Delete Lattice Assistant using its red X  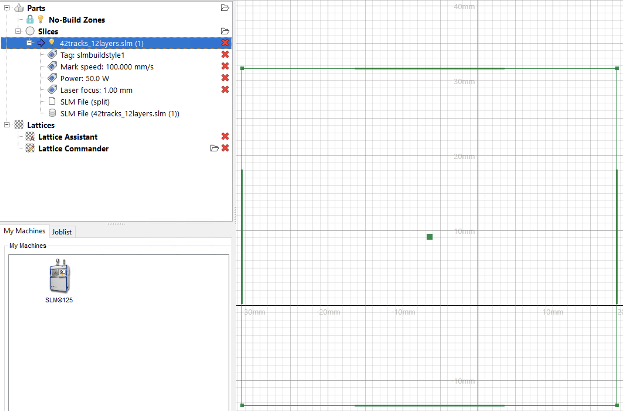225,136
